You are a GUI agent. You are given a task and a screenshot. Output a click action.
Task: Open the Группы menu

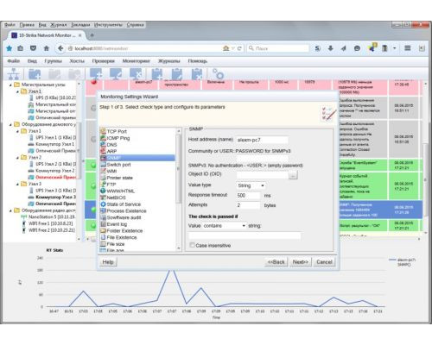click(x=54, y=61)
